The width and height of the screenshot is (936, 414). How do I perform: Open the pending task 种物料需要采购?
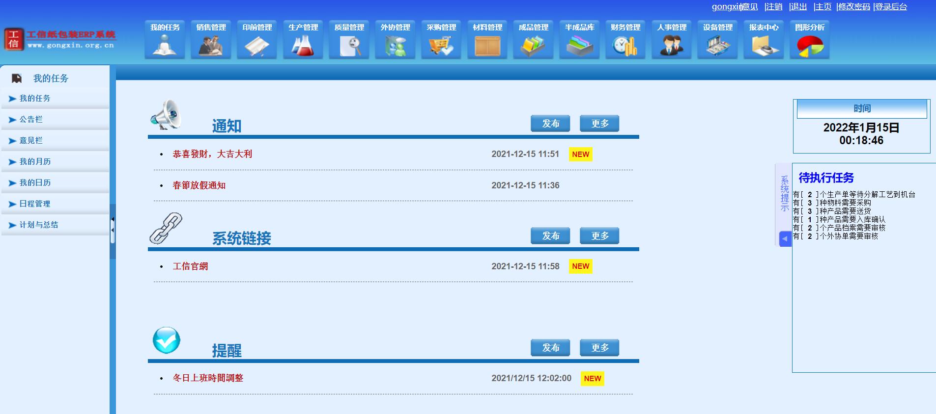(x=845, y=203)
